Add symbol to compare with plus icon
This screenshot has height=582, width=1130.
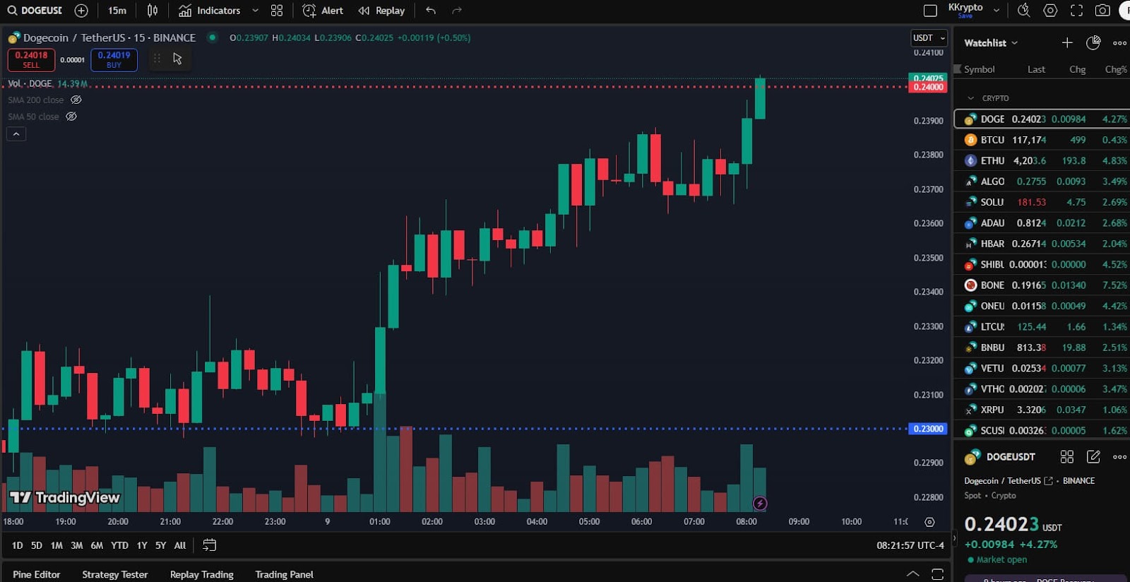[81, 11]
